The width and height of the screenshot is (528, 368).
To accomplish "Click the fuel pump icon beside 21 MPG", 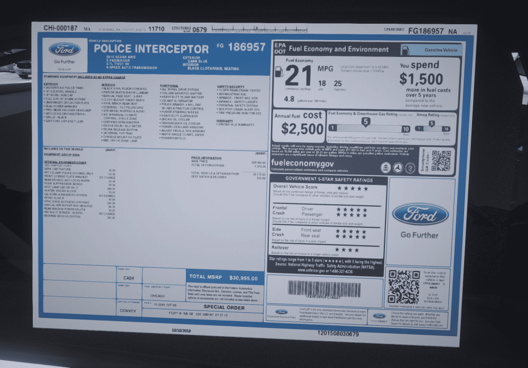I will (279, 72).
